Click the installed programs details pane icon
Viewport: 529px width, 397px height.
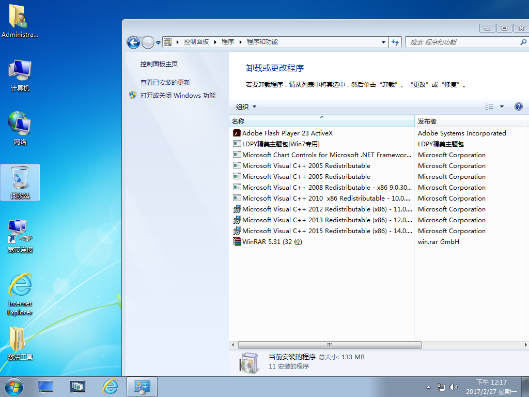[x=248, y=363]
